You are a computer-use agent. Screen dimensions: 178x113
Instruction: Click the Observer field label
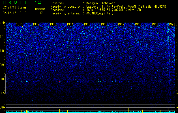click(57, 3)
